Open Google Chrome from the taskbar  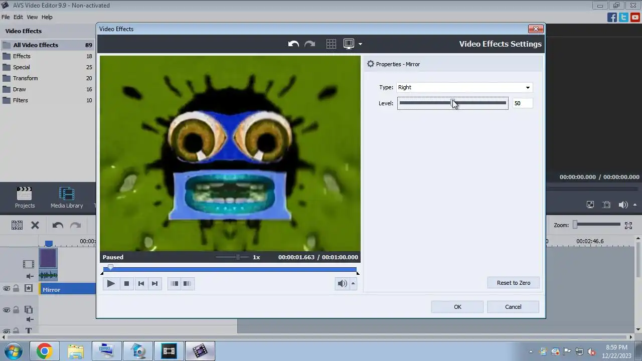point(44,351)
